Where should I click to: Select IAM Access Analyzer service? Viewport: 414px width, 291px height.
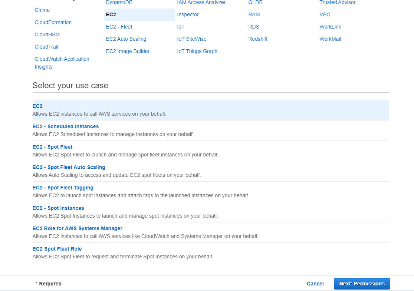[x=201, y=3]
